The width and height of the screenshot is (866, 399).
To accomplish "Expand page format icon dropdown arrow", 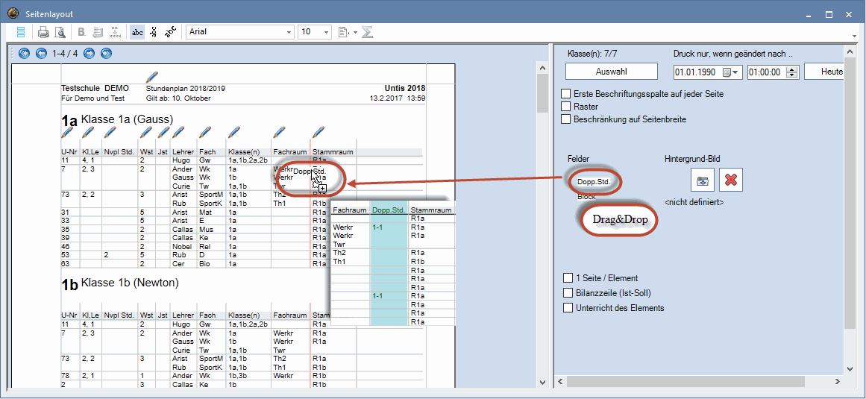I will coord(355,33).
